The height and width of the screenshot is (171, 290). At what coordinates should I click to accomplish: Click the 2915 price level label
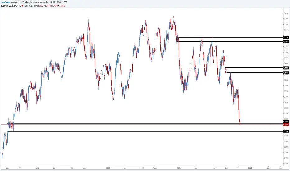click(x=286, y=73)
